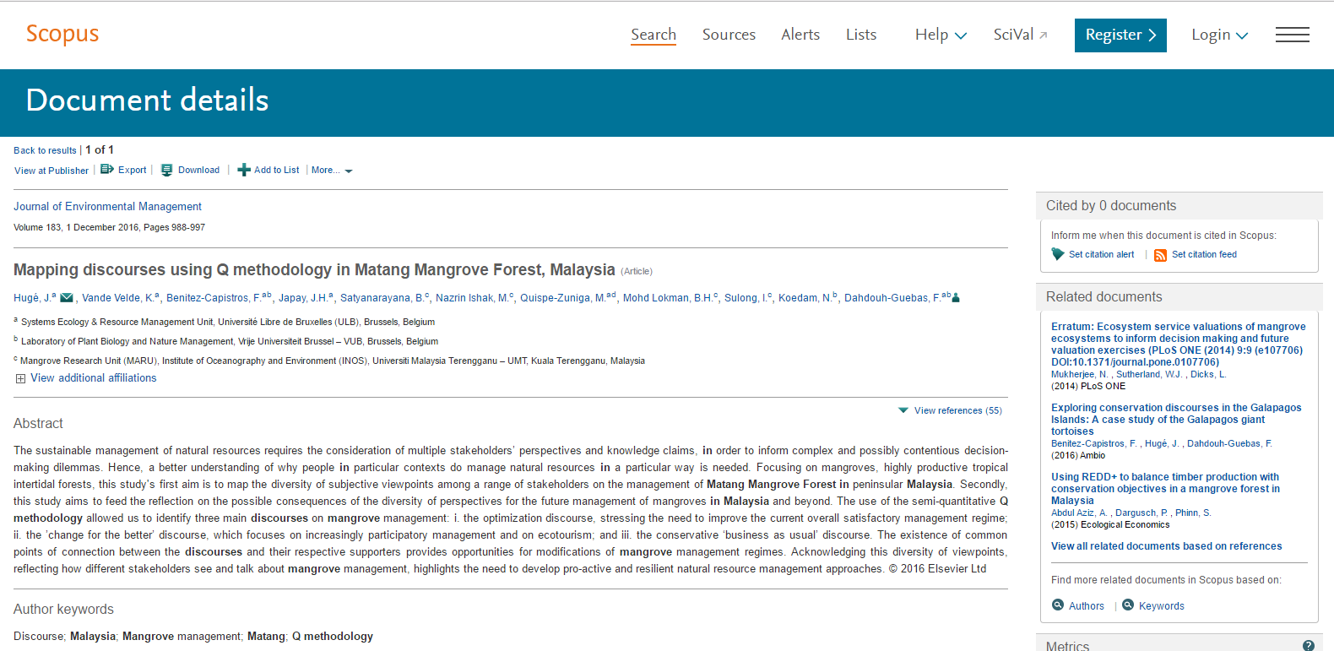
Task: Click the person icon after Dahdouh-Guebas, F.
Action: point(956,297)
